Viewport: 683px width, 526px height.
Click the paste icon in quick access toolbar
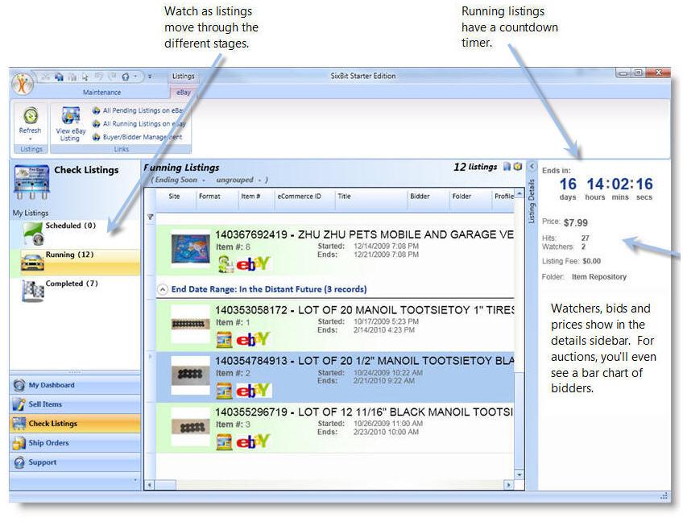(x=72, y=77)
